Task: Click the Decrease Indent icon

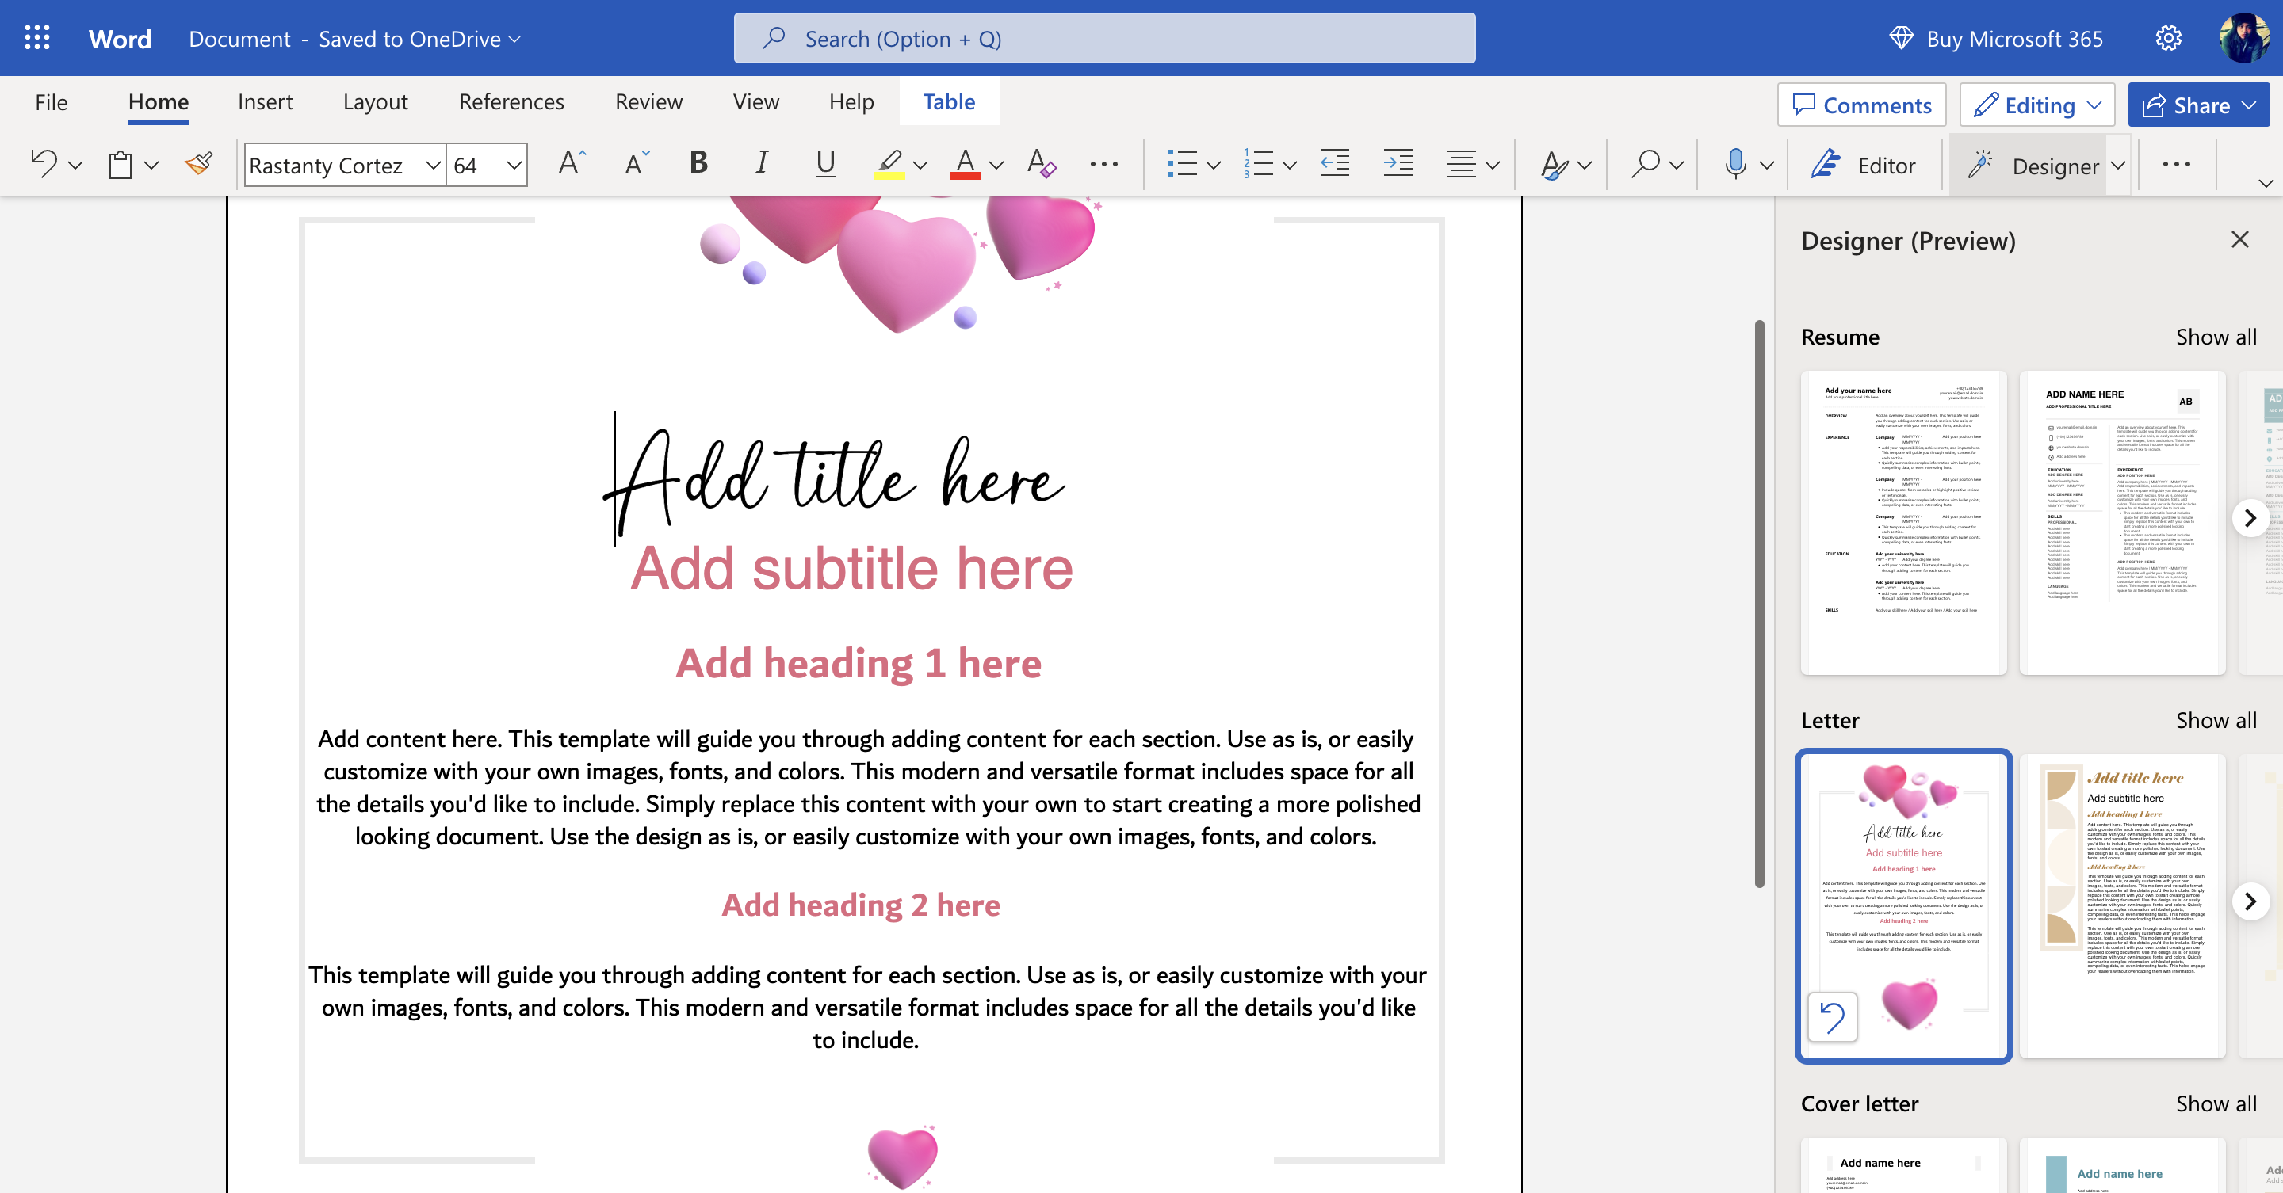Action: click(1334, 164)
